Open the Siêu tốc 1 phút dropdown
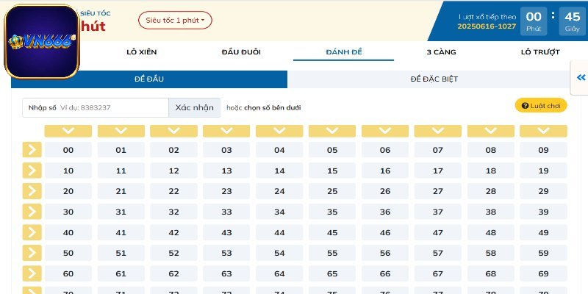 click(175, 21)
